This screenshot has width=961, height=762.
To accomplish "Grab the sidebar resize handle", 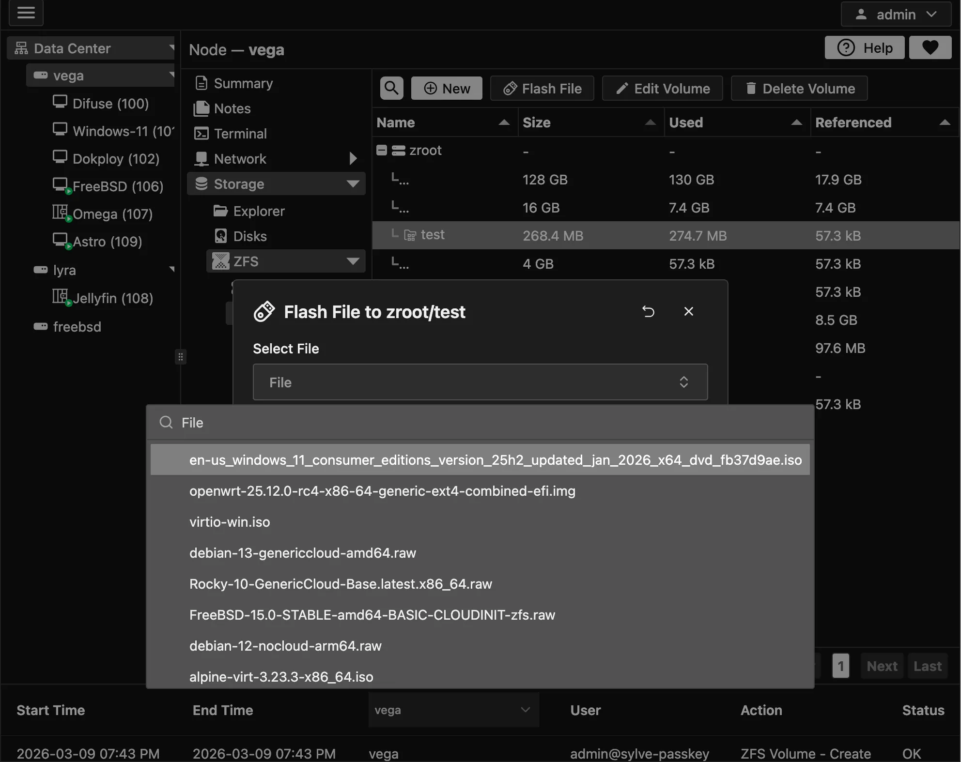I will pos(180,357).
